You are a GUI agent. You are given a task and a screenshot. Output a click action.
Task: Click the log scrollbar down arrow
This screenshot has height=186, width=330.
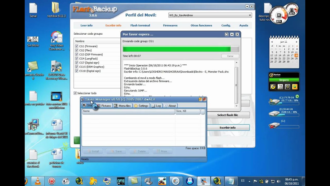click(x=236, y=106)
